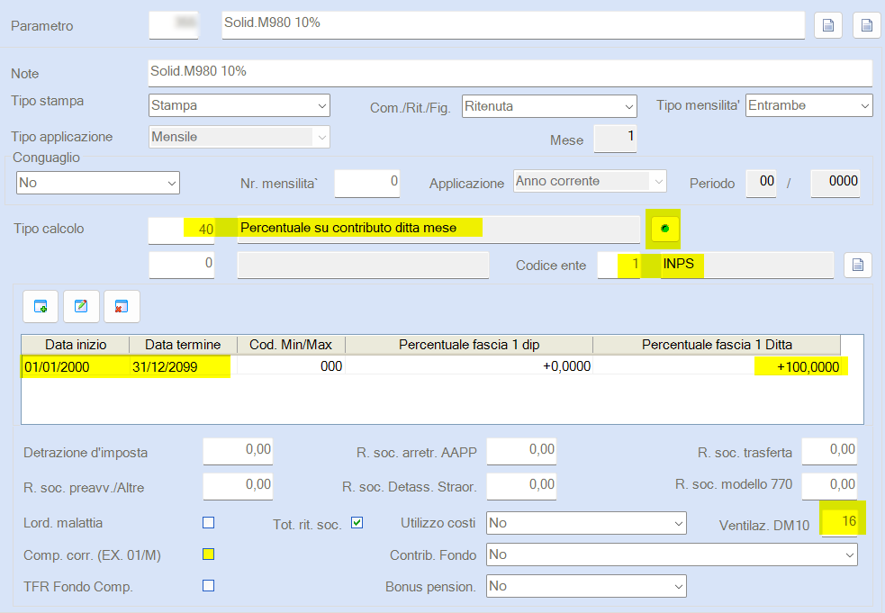Click the R. soc. trasferta amount field
This screenshot has height=613, width=885.
829,452
